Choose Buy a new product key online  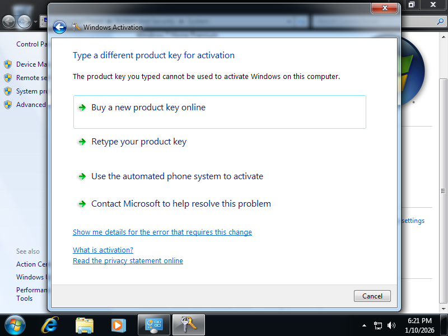click(220, 112)
